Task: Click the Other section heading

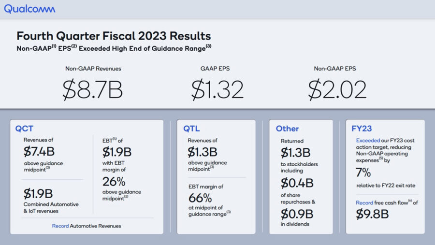Action: (287, 129)
